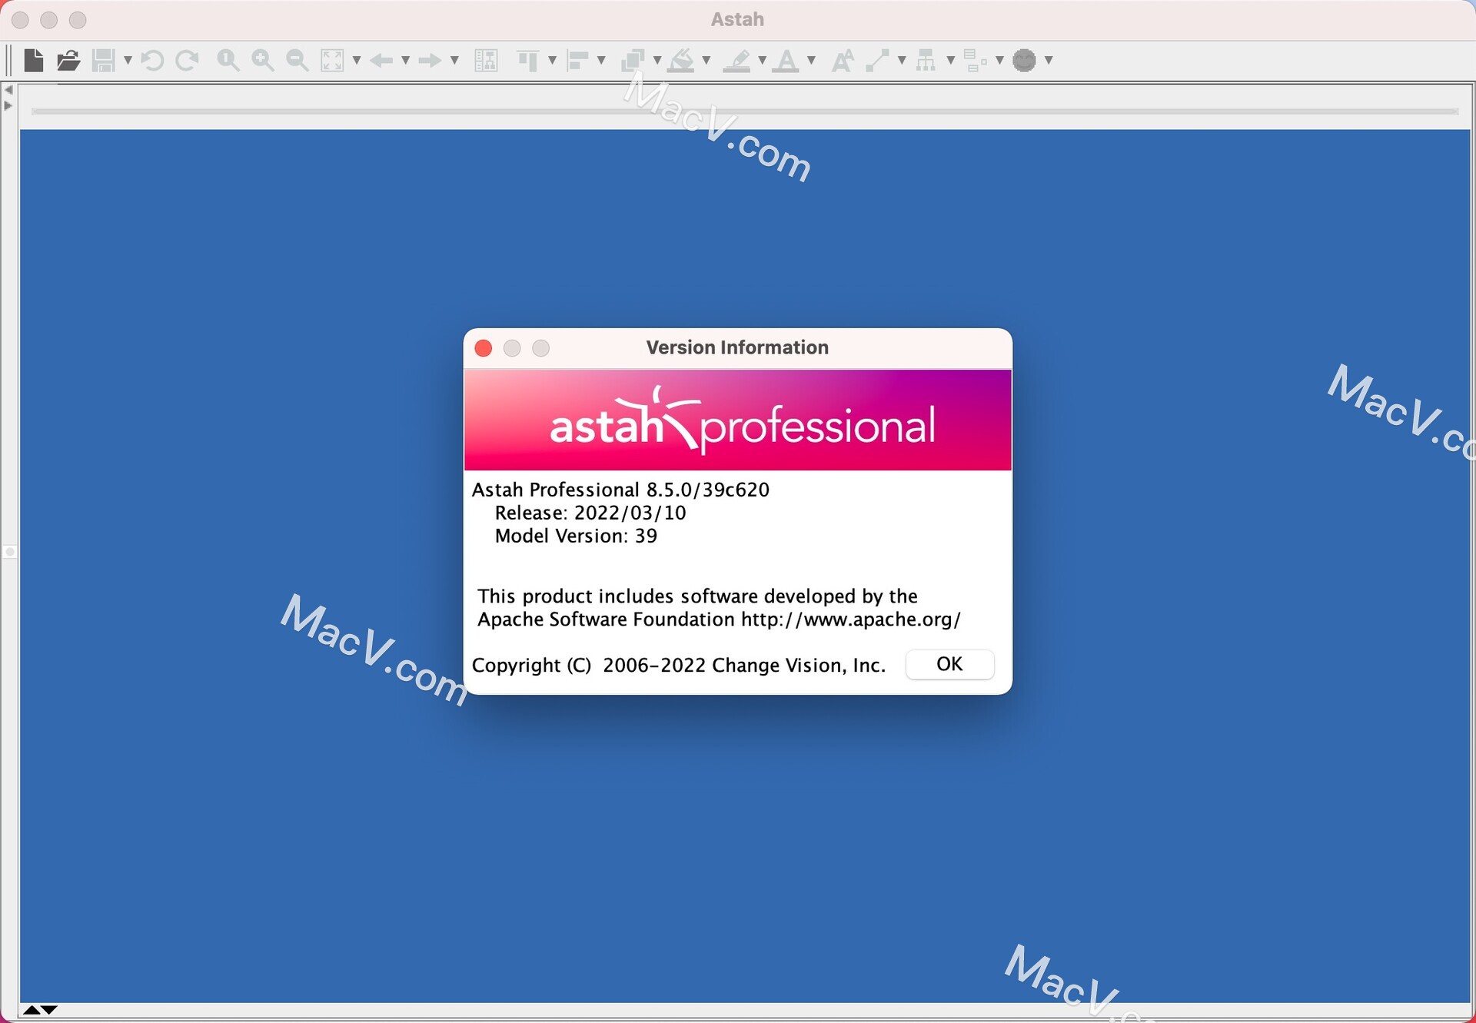Click the Font Color letter A icon
This screenshot has width=1476, height=1023.
click(786, 60)
